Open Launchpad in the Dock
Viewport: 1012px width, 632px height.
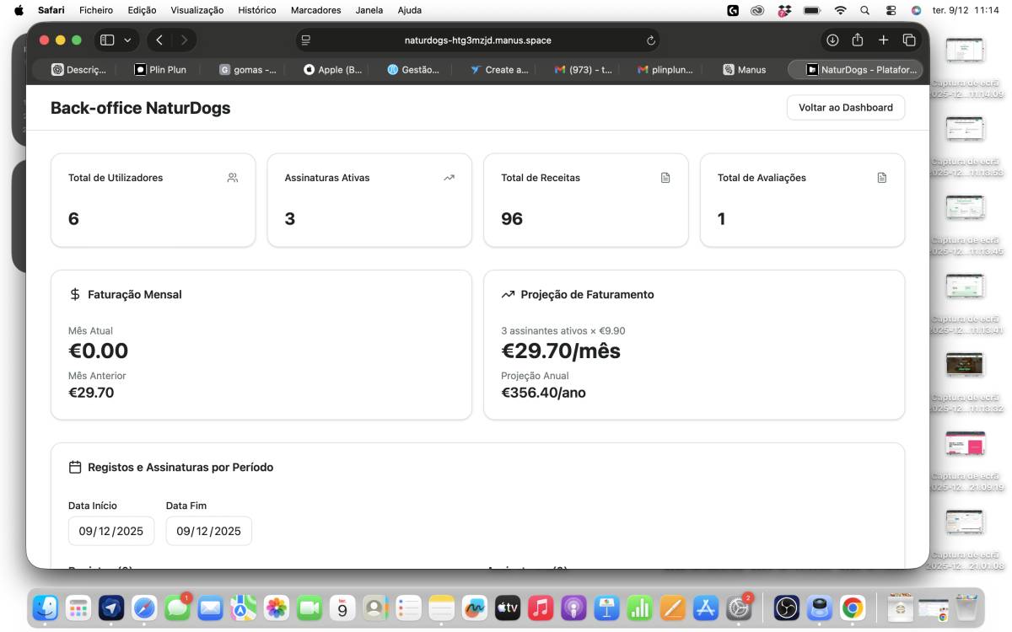pyautogui.click(x=78, y=608)
